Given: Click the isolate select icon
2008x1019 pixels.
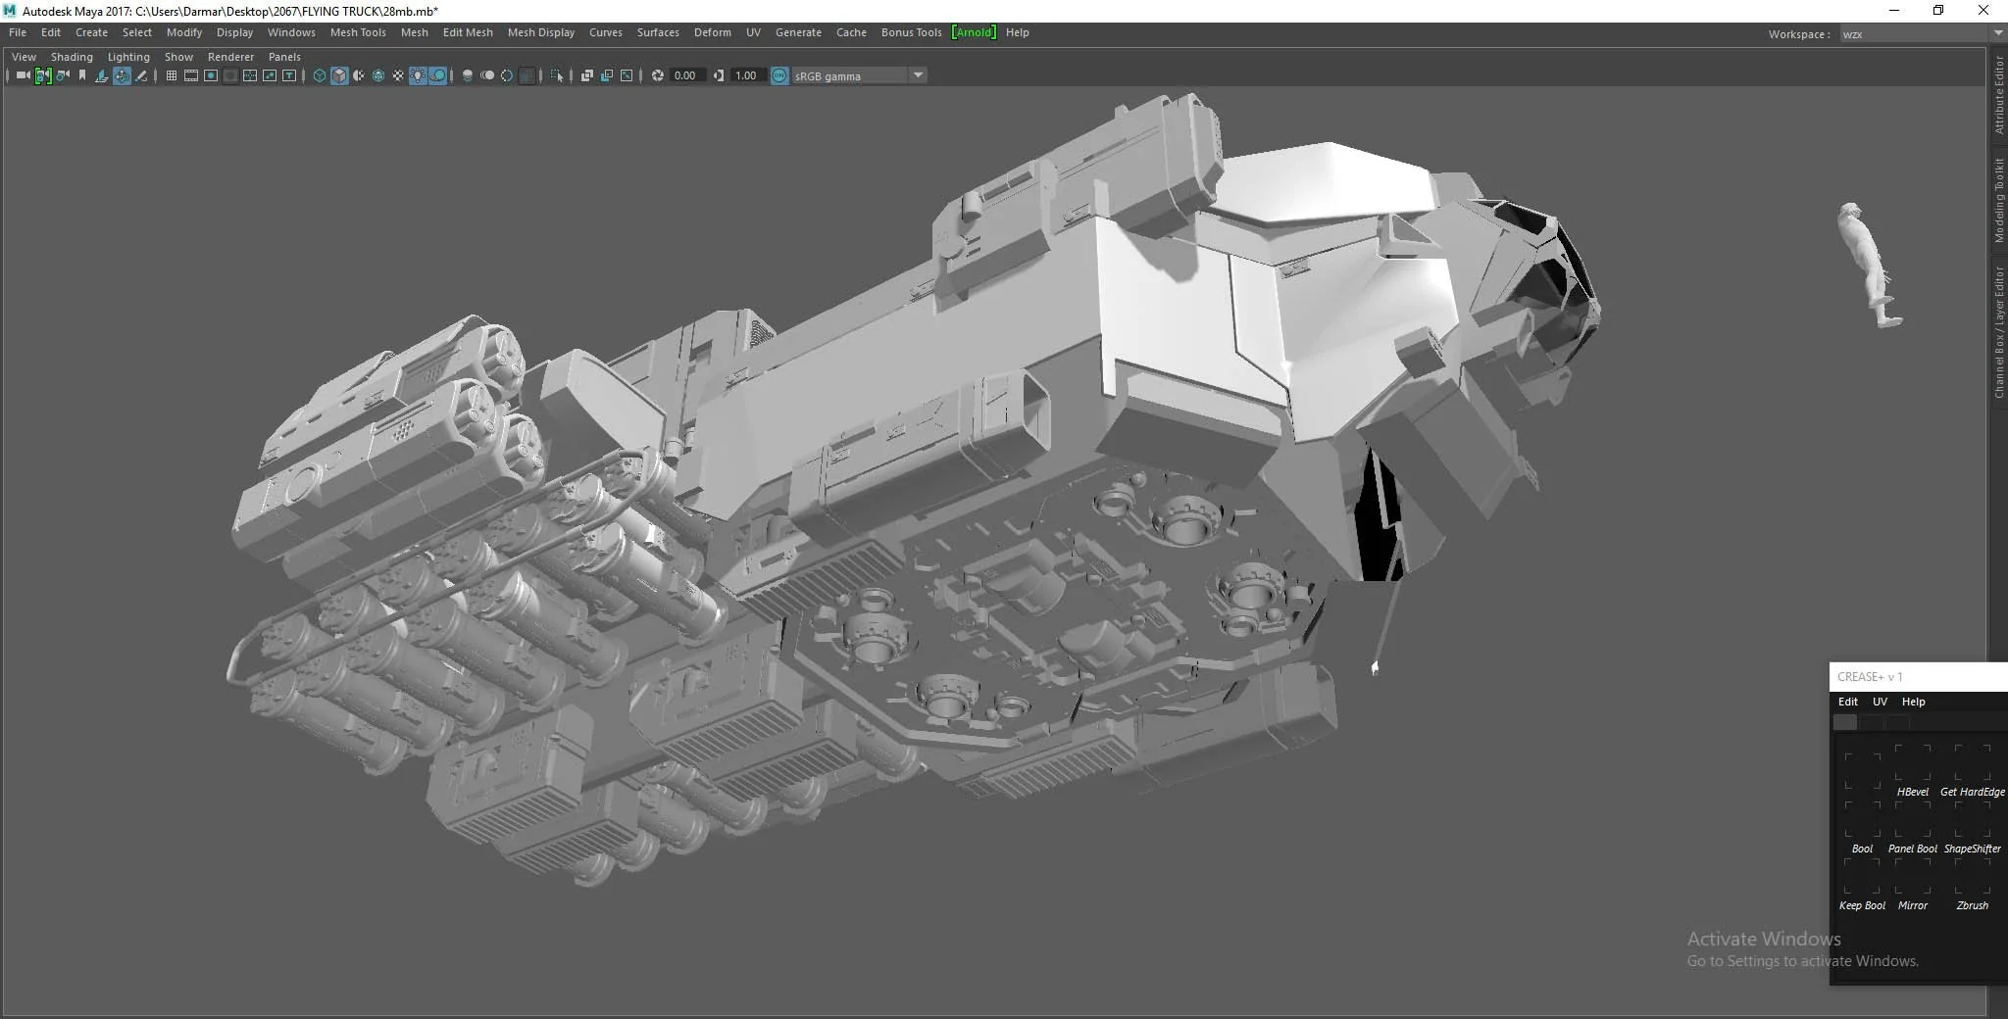Looking at the screenshot, I should [557, 75].
